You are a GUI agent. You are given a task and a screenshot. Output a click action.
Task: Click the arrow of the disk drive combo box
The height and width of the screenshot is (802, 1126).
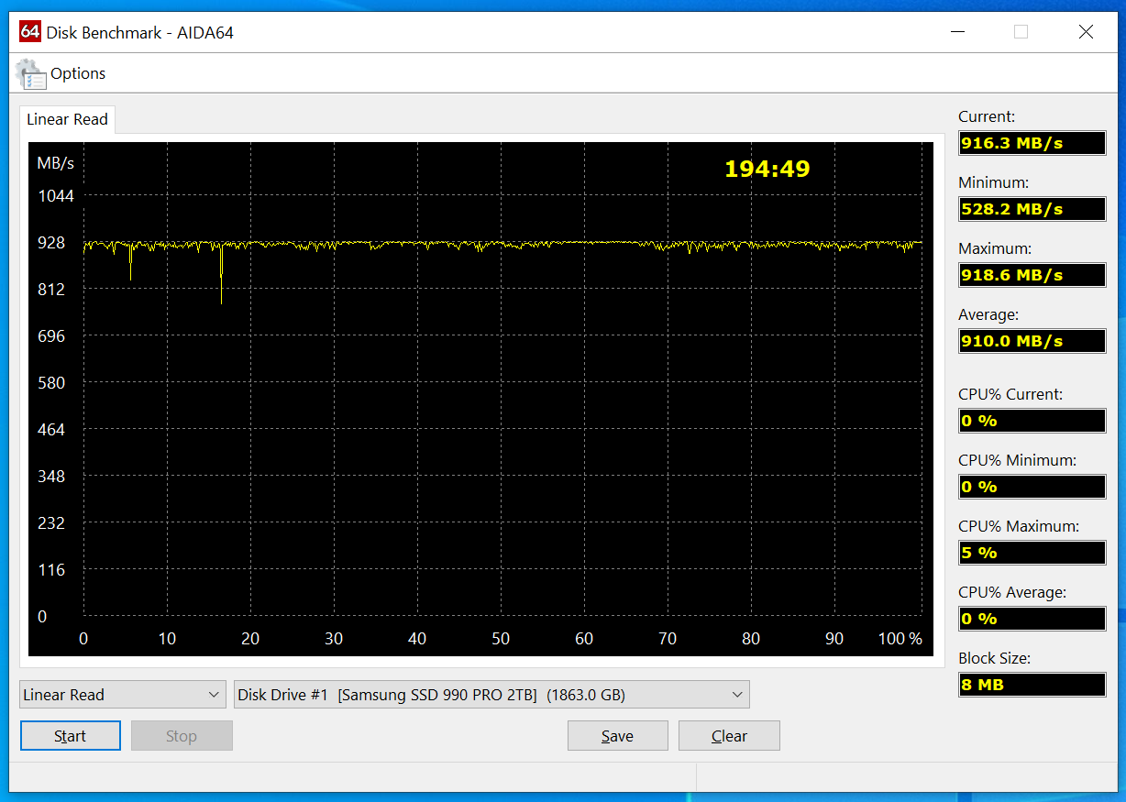(x=737, y=695)
